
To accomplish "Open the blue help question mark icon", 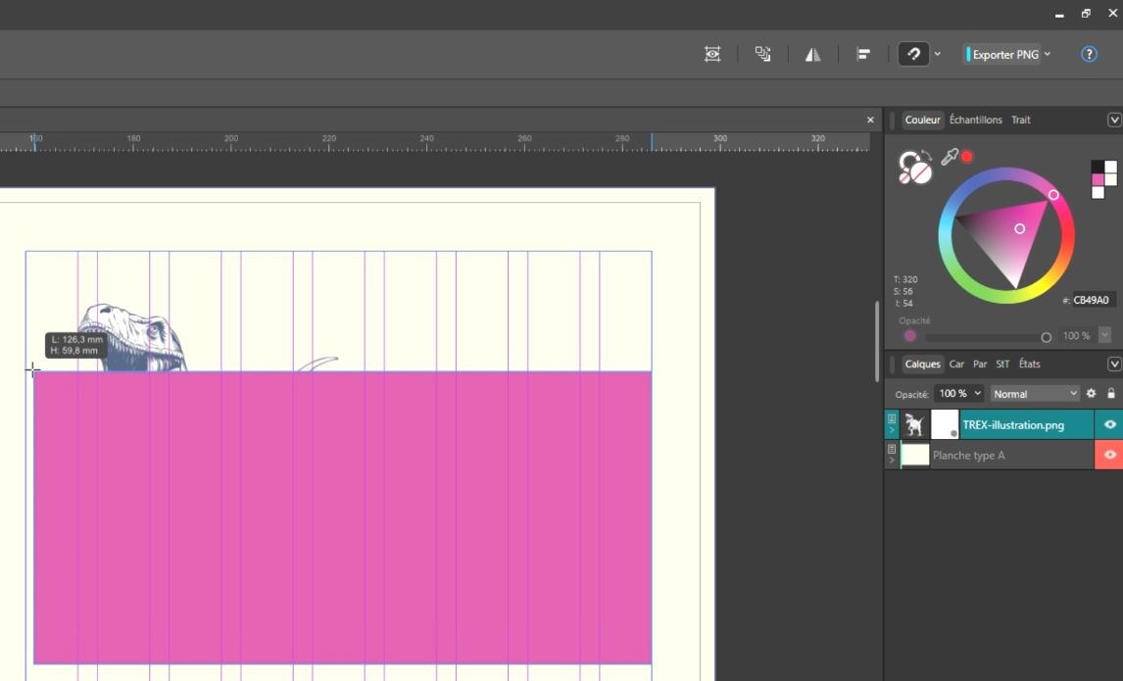I will click(x=1089, y=55).
